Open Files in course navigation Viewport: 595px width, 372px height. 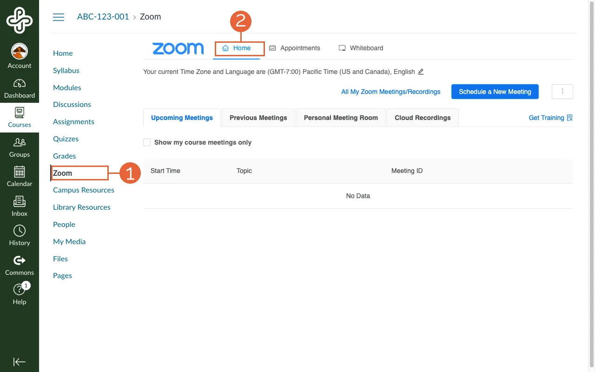tap(60, 259)
